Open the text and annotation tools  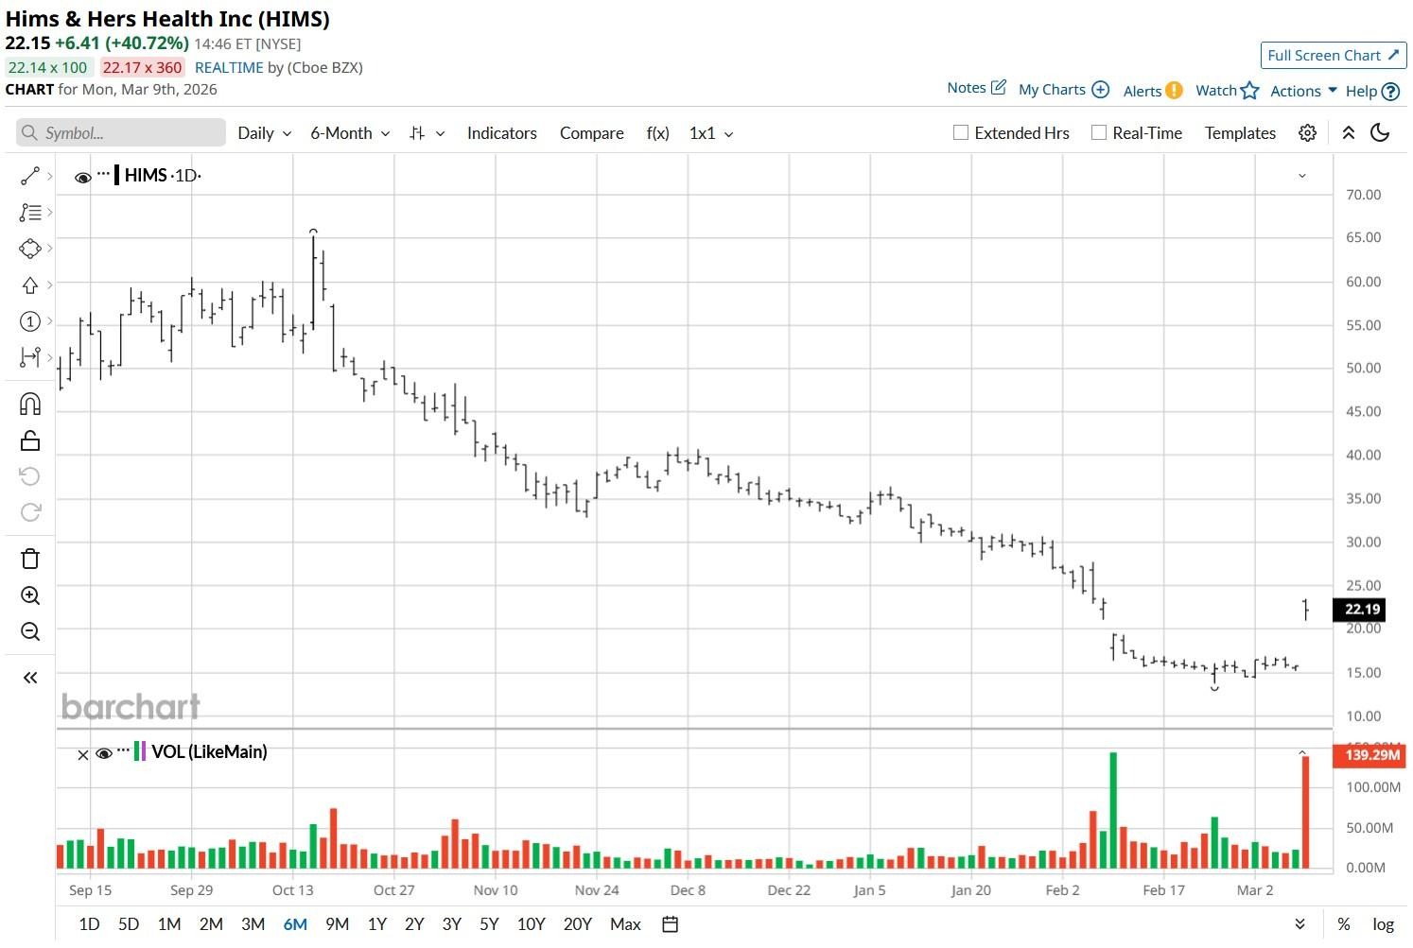tap(30, 213)
